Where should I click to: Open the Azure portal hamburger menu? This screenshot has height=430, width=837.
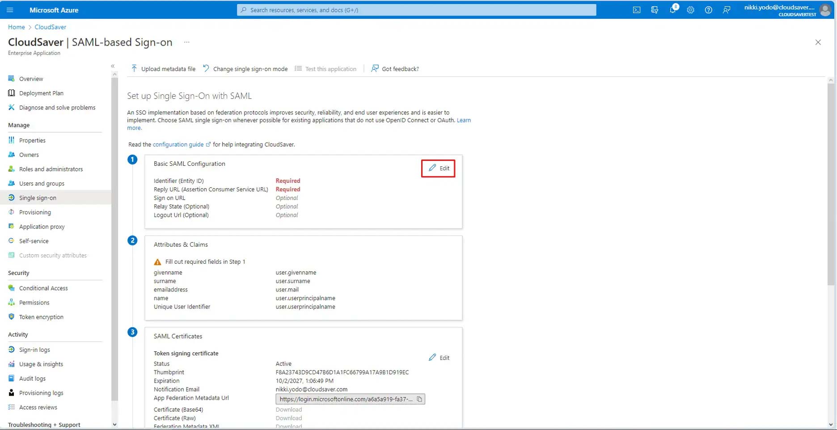(x=10, y=10)
